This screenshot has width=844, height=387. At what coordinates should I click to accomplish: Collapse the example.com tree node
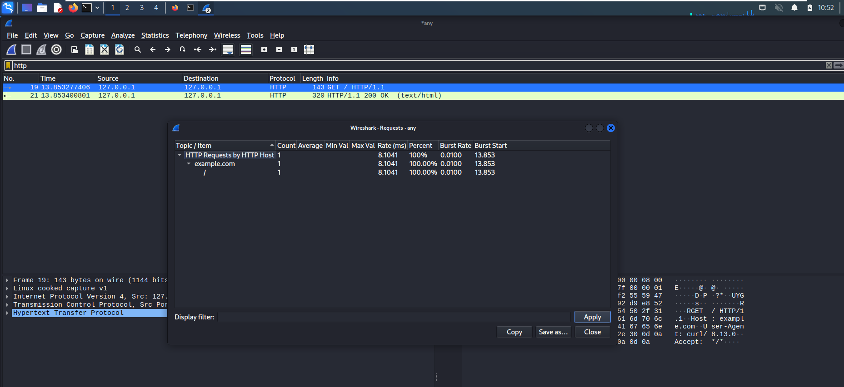(x=189, y=164)
